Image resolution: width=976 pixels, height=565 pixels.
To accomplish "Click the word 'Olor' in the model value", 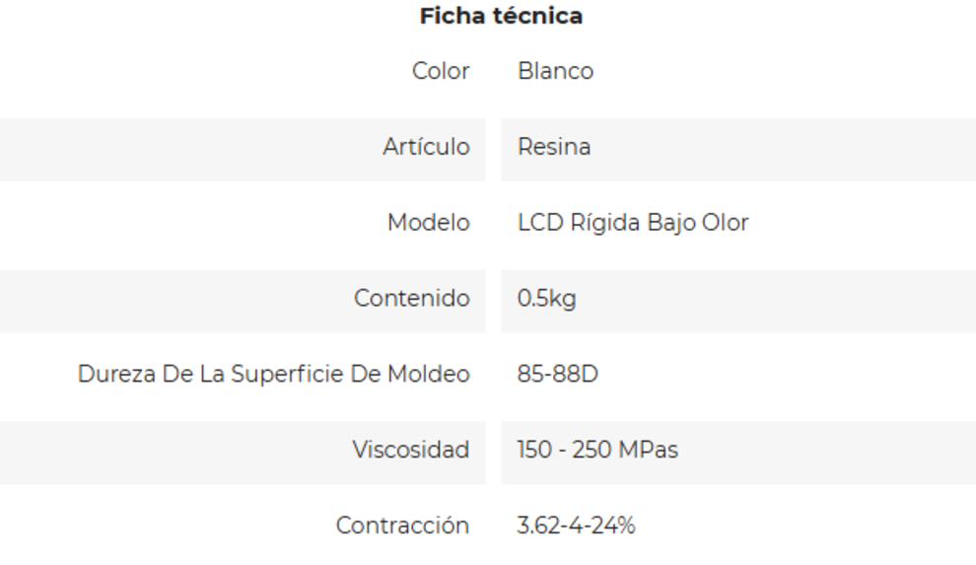I will pyautogui.click(x=725, y=223).
